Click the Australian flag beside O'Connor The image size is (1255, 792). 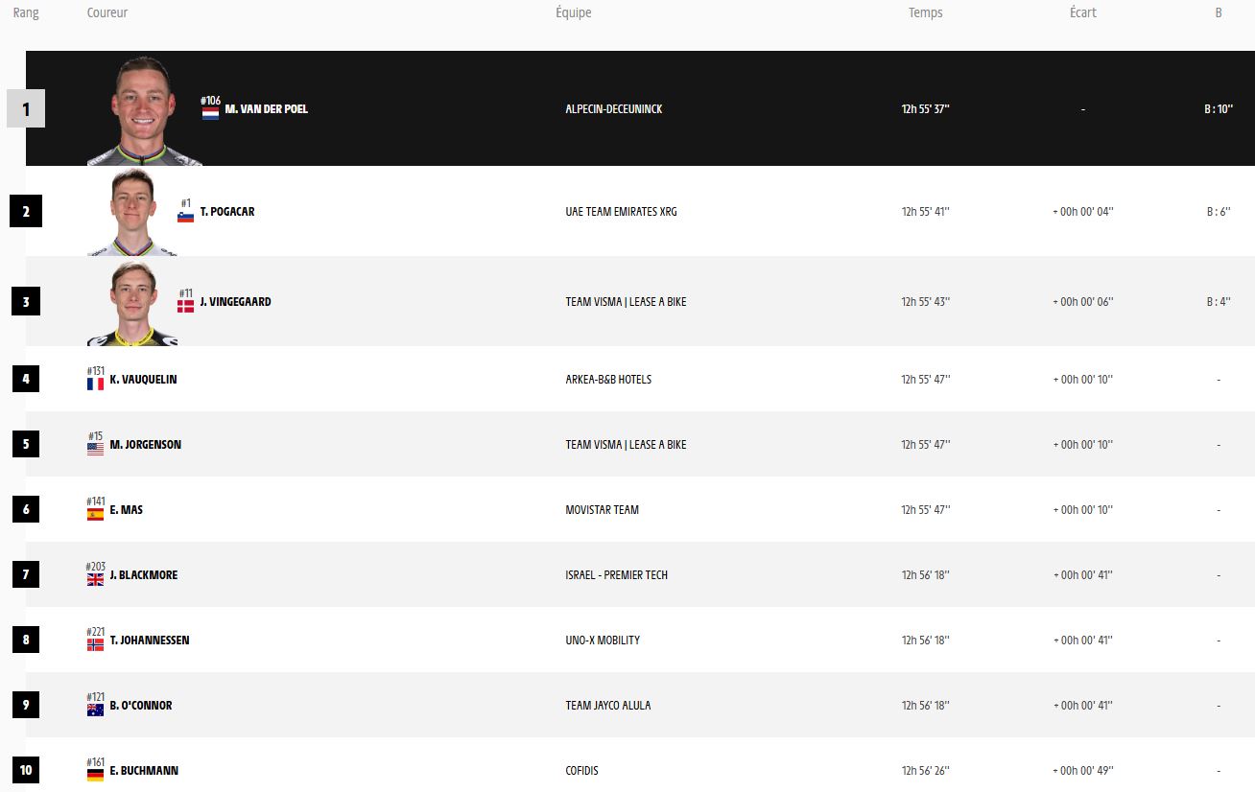pyautogui.click(x=95, y=710)
